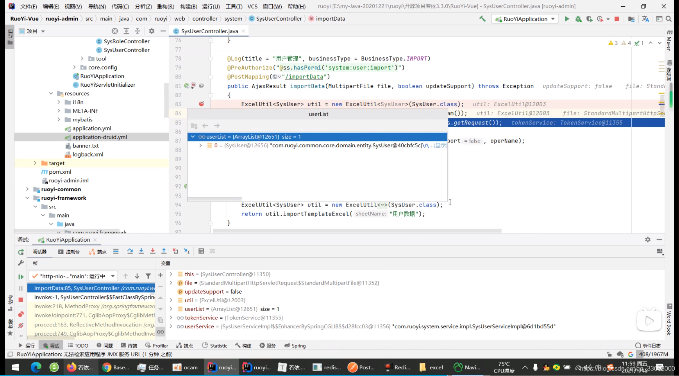Expand the this variable node
This screenshot has height=376, width=679.
[171, 274]
